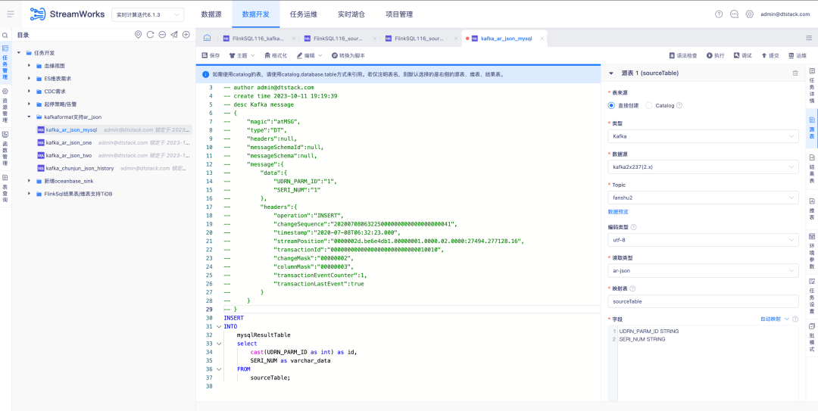
Task: Open the help question mark icon
Action: click(x=719, y=14)
